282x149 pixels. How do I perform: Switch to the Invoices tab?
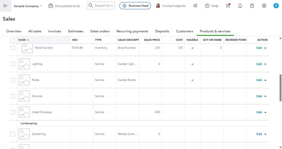coord(55,31)
